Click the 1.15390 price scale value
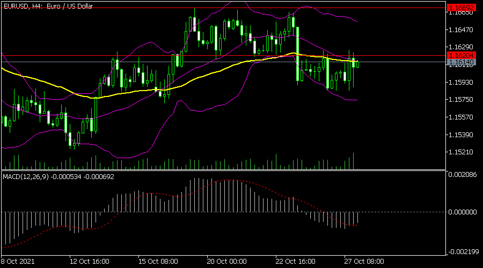 point(461,135)
